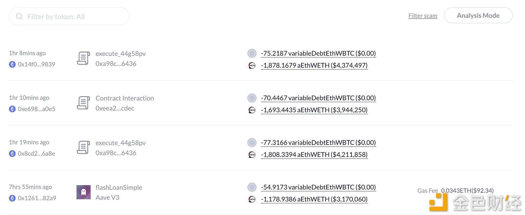Toggle the Filter scam option
This screenshot has width=525, height=215.
tap(423, 16)
